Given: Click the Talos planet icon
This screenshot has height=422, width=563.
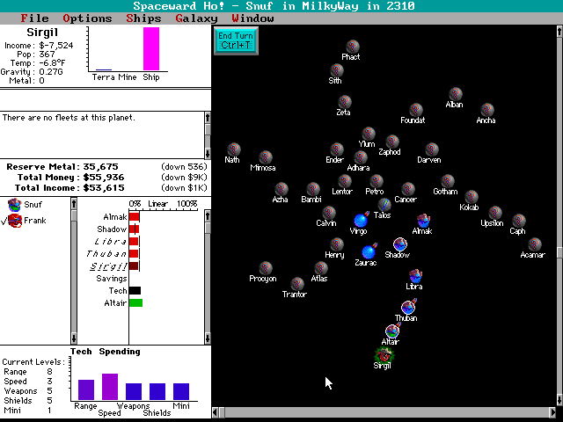Looking at the screenshot, I should [x=384, y=205].
